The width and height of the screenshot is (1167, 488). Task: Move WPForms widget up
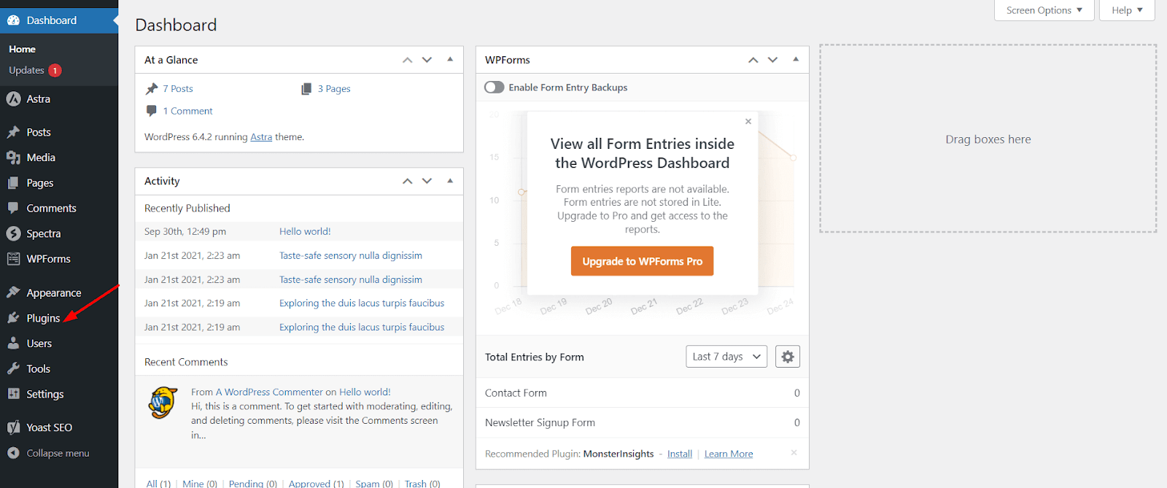click(x=753, y=60)
